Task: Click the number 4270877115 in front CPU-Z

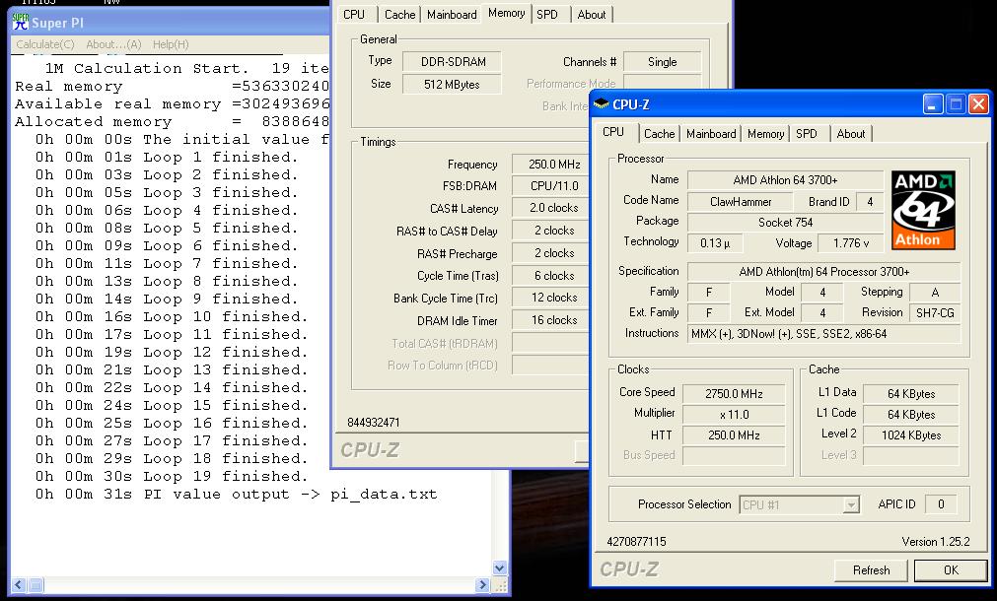Action: 636,542
